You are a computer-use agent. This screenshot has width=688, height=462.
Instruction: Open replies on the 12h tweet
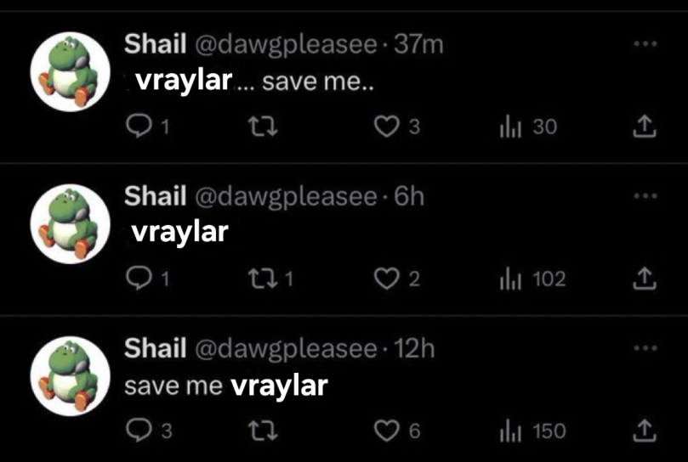139,431
